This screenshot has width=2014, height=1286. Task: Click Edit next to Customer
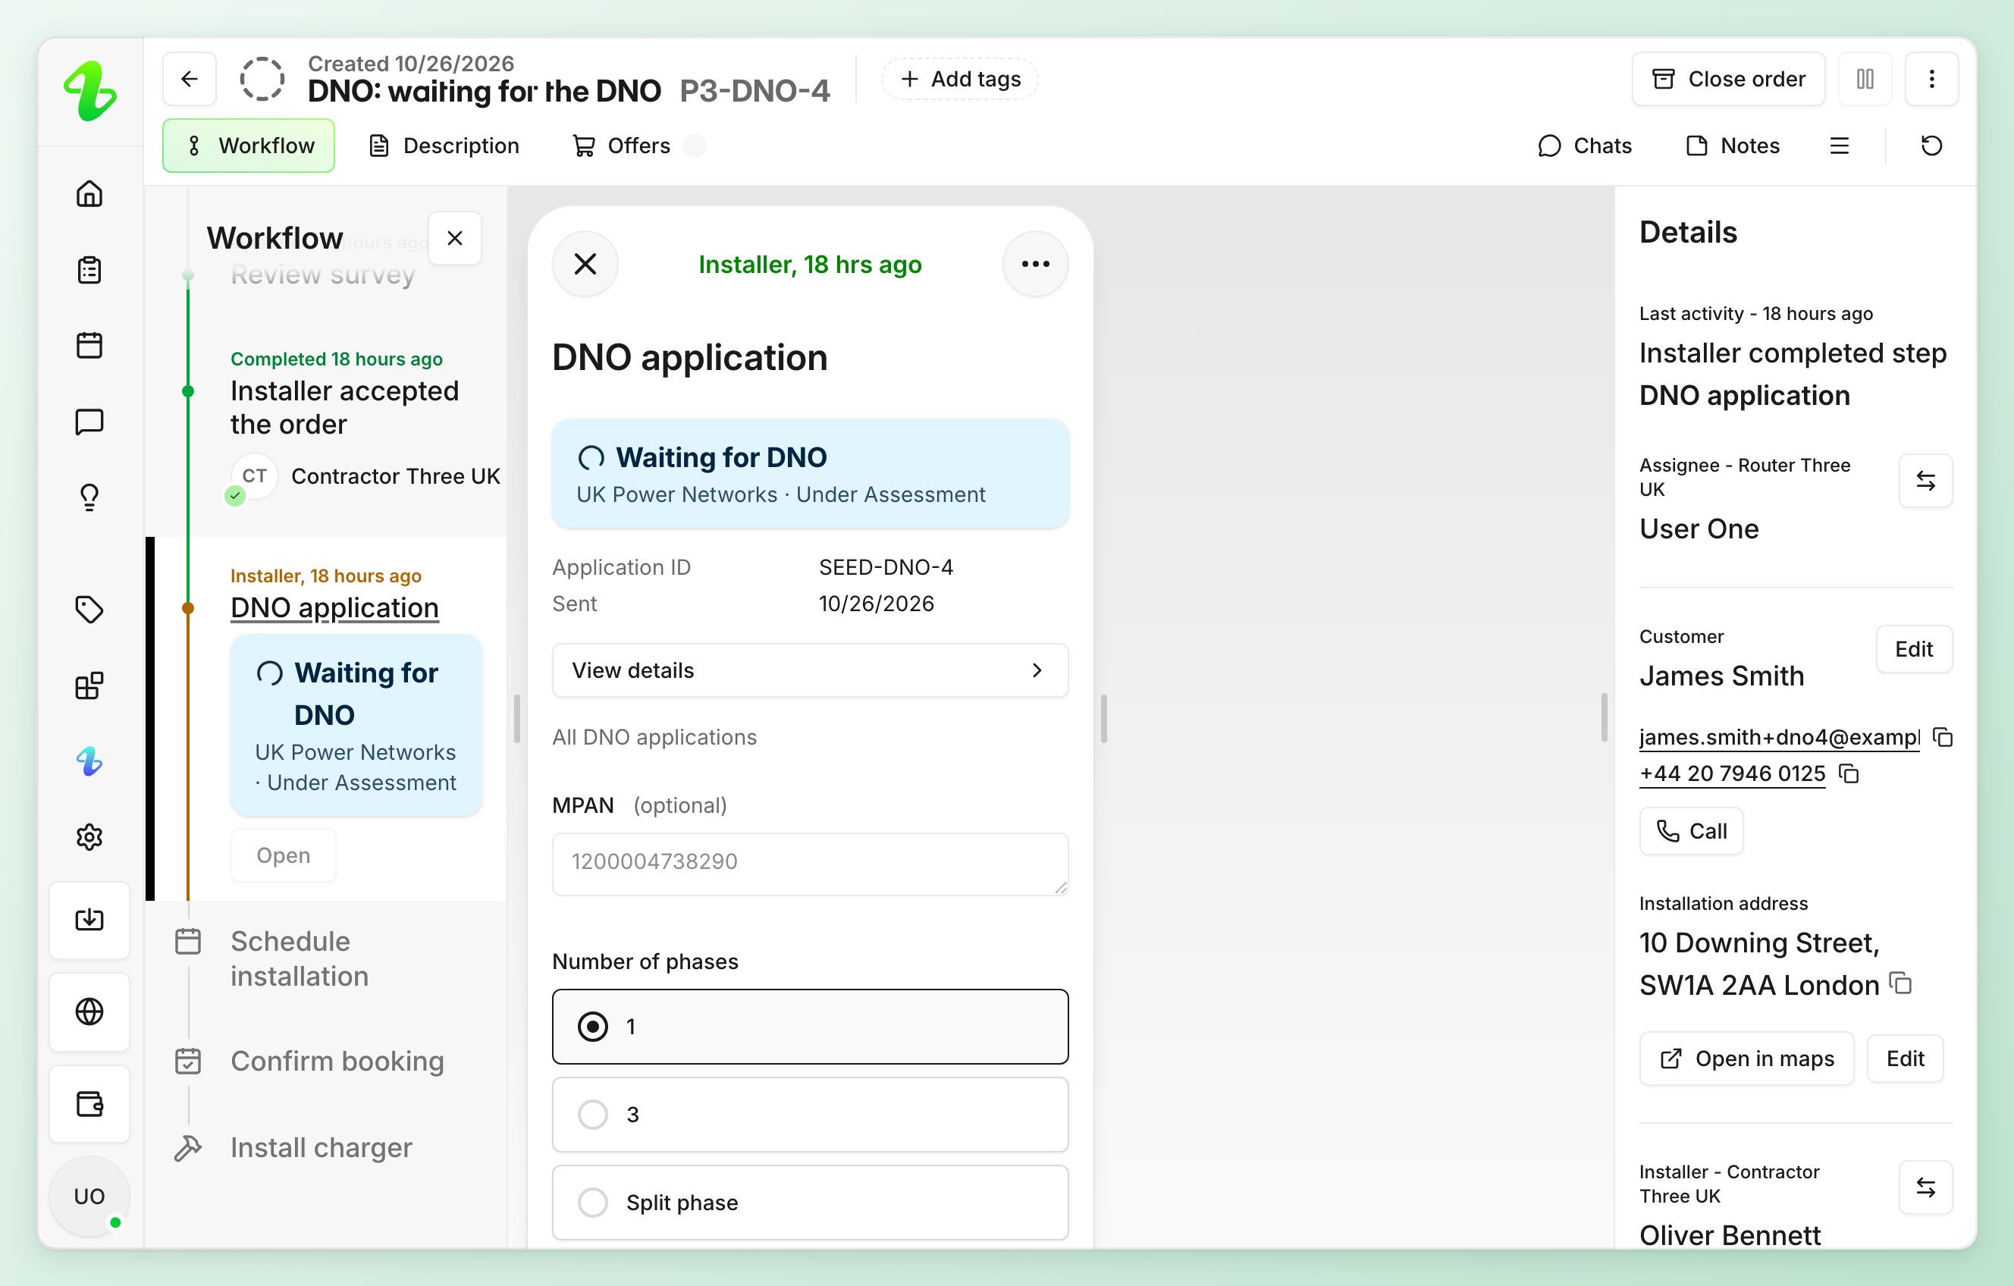tap(1913, 649)
